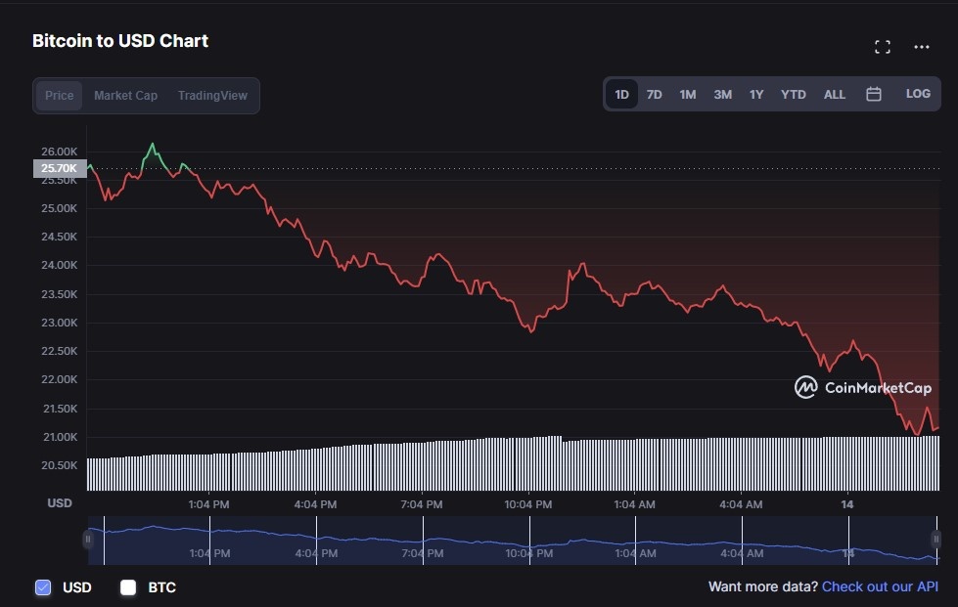Select the 1D time range
This screenshot has height=607, width=958.
621,95
